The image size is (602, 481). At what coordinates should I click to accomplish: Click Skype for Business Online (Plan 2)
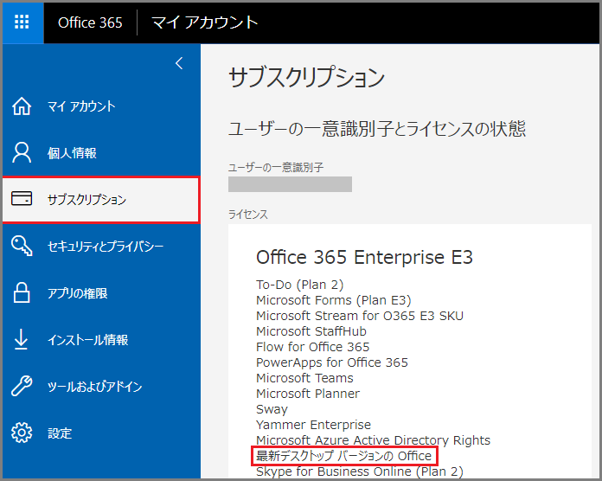(x=359, y=471)
